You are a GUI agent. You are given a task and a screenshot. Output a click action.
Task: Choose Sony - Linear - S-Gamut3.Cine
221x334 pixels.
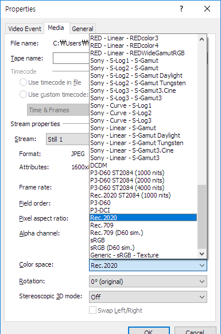tap(144, 150)
